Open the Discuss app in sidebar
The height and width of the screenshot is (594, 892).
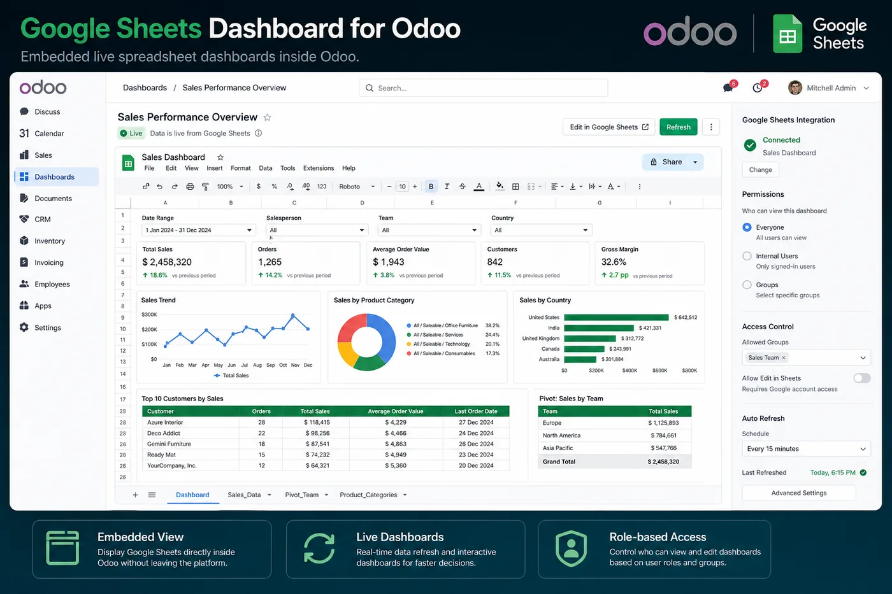point(40,111)
